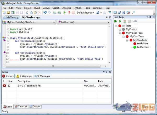Click the Cut scissors icon

pyautogui.click(x=27, y=12)
